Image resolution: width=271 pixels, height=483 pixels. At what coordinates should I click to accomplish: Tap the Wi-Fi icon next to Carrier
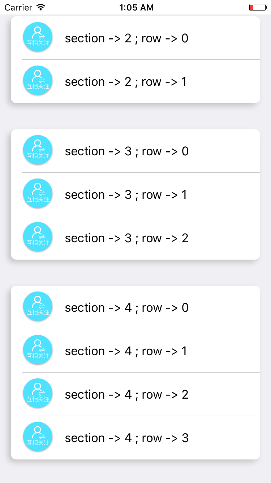coord(41,7)
